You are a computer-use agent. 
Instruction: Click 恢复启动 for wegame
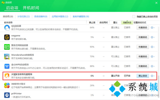[x=143, y=37]
